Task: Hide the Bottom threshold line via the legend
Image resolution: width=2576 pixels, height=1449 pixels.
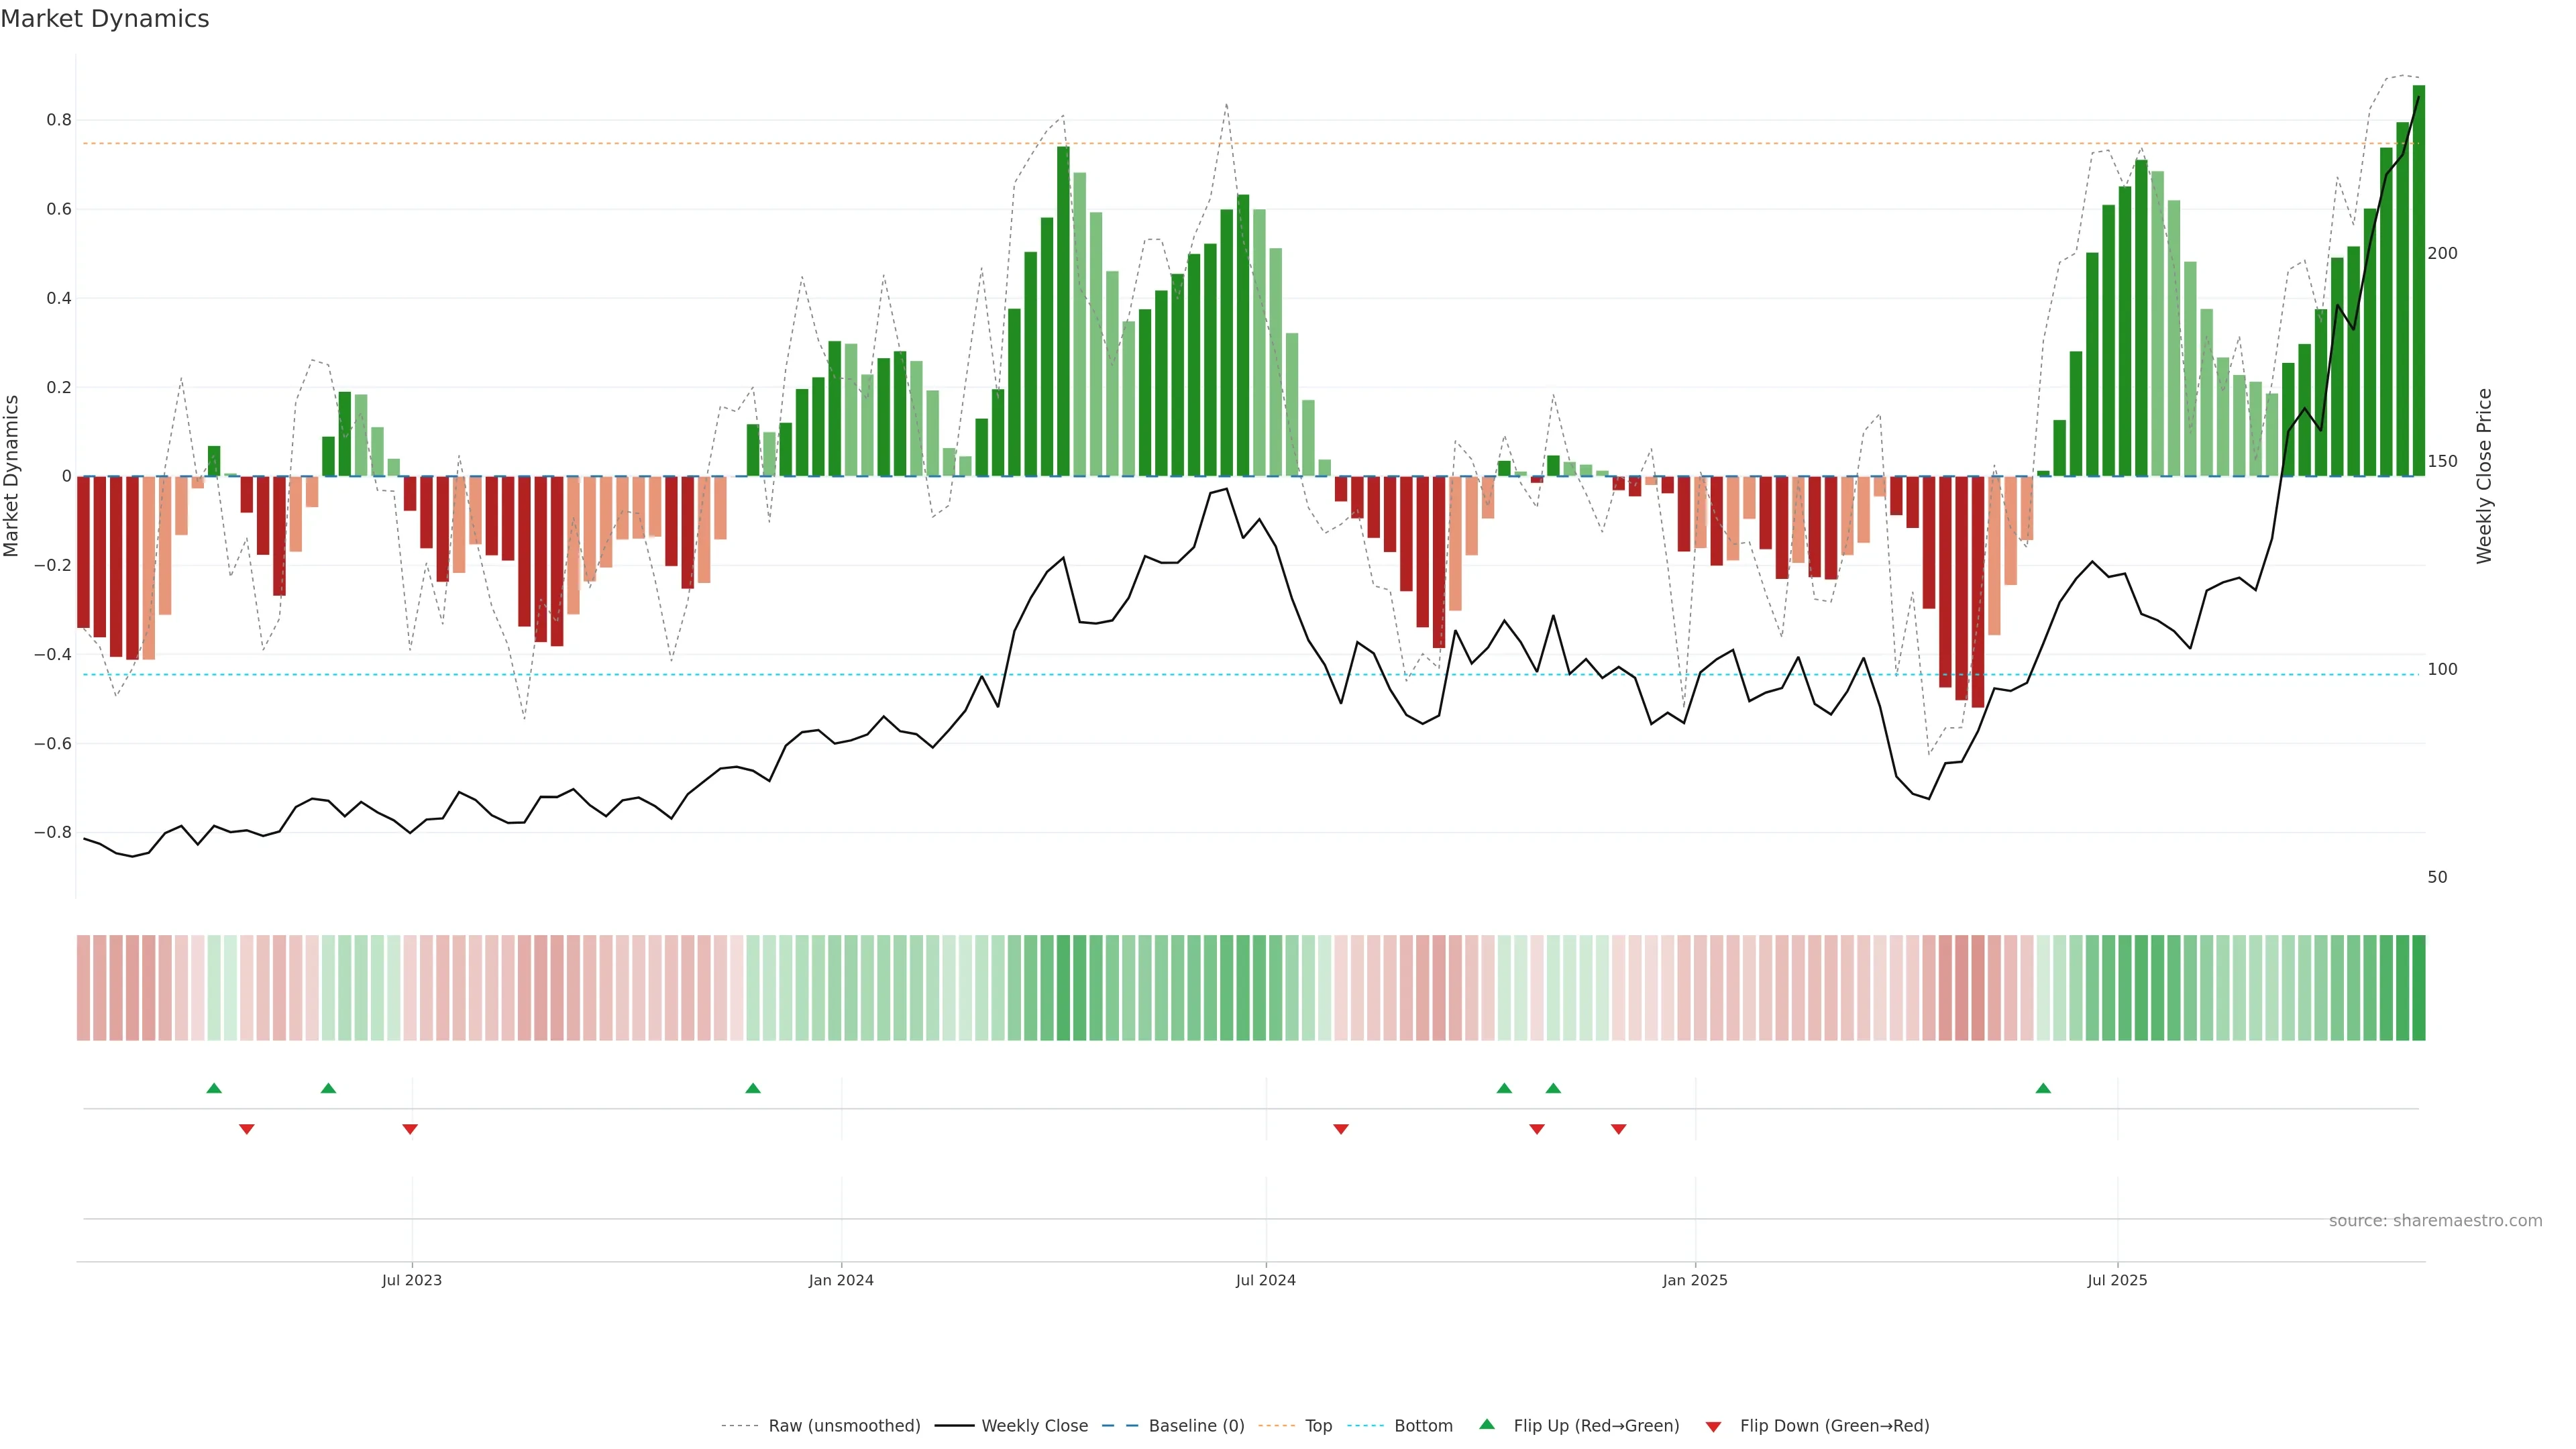Action: click(x=1423, y=1426)
